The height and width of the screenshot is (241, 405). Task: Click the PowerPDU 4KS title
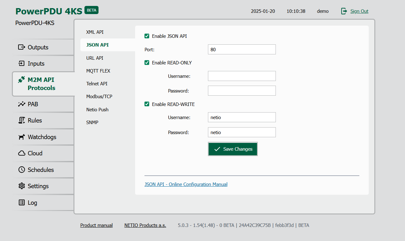pos(49,11)
